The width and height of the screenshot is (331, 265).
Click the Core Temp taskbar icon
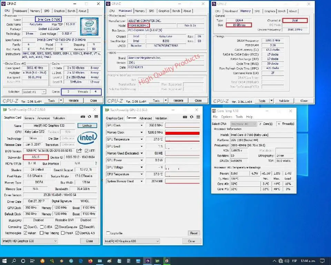[167, 261]
